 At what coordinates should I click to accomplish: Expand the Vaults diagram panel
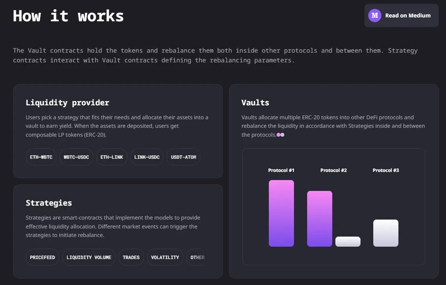(334, 206)
